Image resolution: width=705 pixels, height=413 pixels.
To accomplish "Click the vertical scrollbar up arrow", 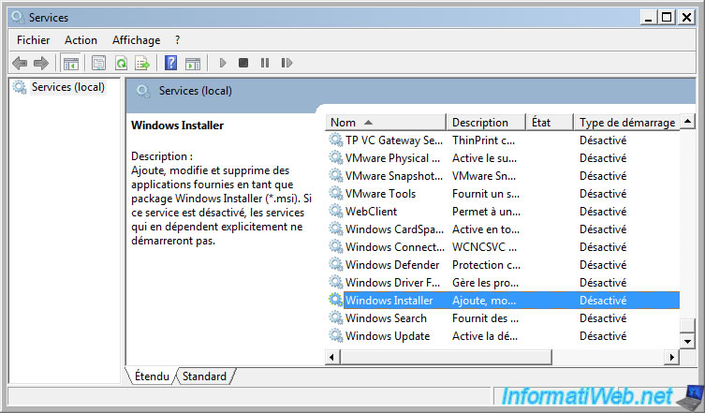I will (x=687, y=122).
